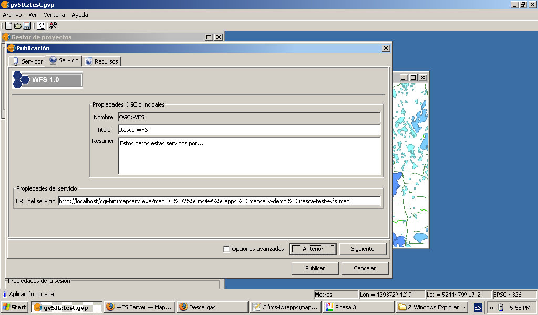This screenshot has height=315, width=538.
Task: Click the save project floppy icon
Action: pyautogui.click(x=26, y=26)
